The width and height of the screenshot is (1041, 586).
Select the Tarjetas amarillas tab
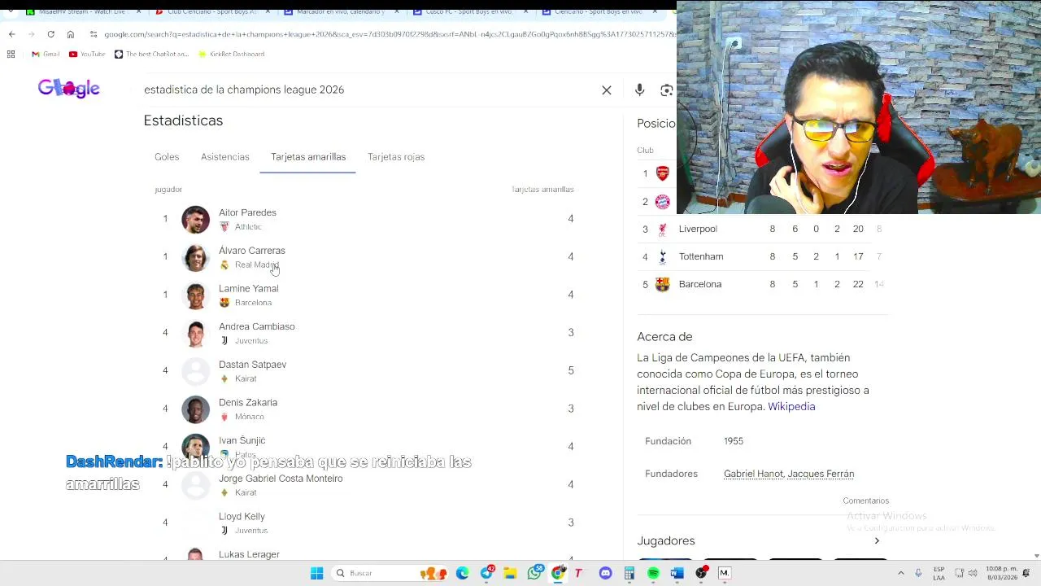pos(308,157)
